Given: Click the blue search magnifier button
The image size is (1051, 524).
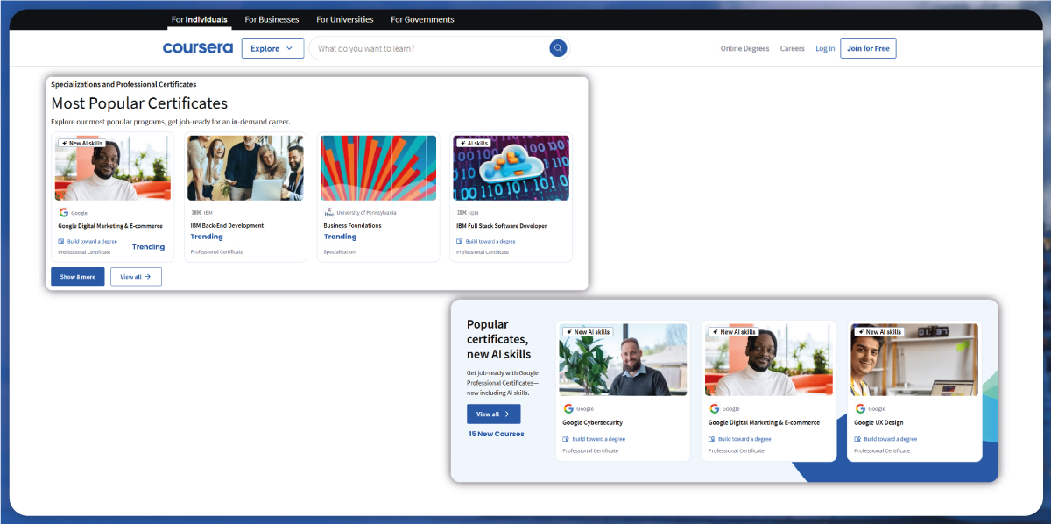Looking at the screenshot, I should pyautogui.click(x=558, y=48).
